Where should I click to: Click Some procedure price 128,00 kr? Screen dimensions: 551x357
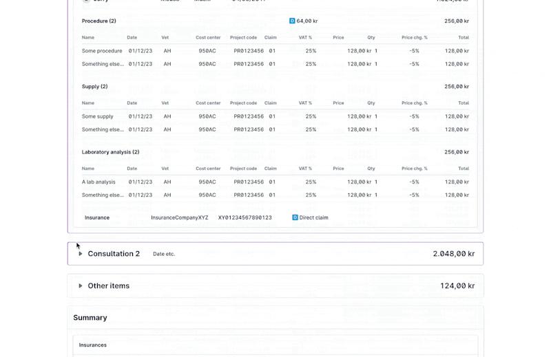coord(359,51)
